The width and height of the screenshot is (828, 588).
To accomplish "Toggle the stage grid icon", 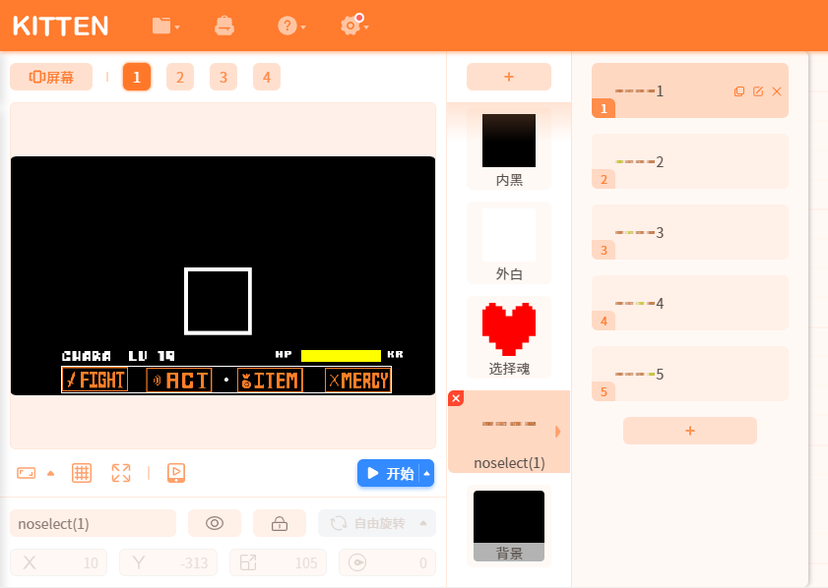I will tap(82, 473).
